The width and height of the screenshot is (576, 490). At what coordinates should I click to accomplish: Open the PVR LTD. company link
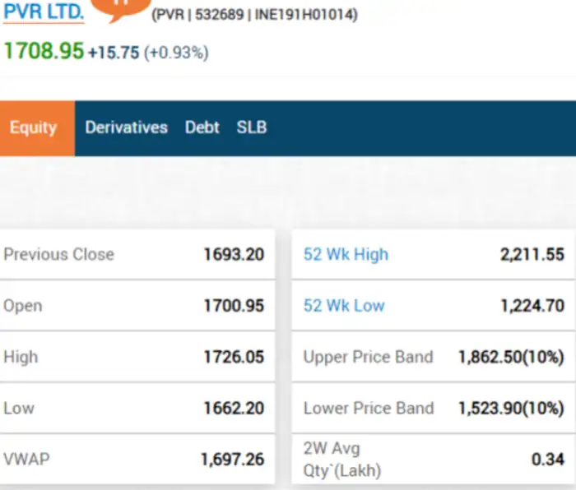click(44, 12)
